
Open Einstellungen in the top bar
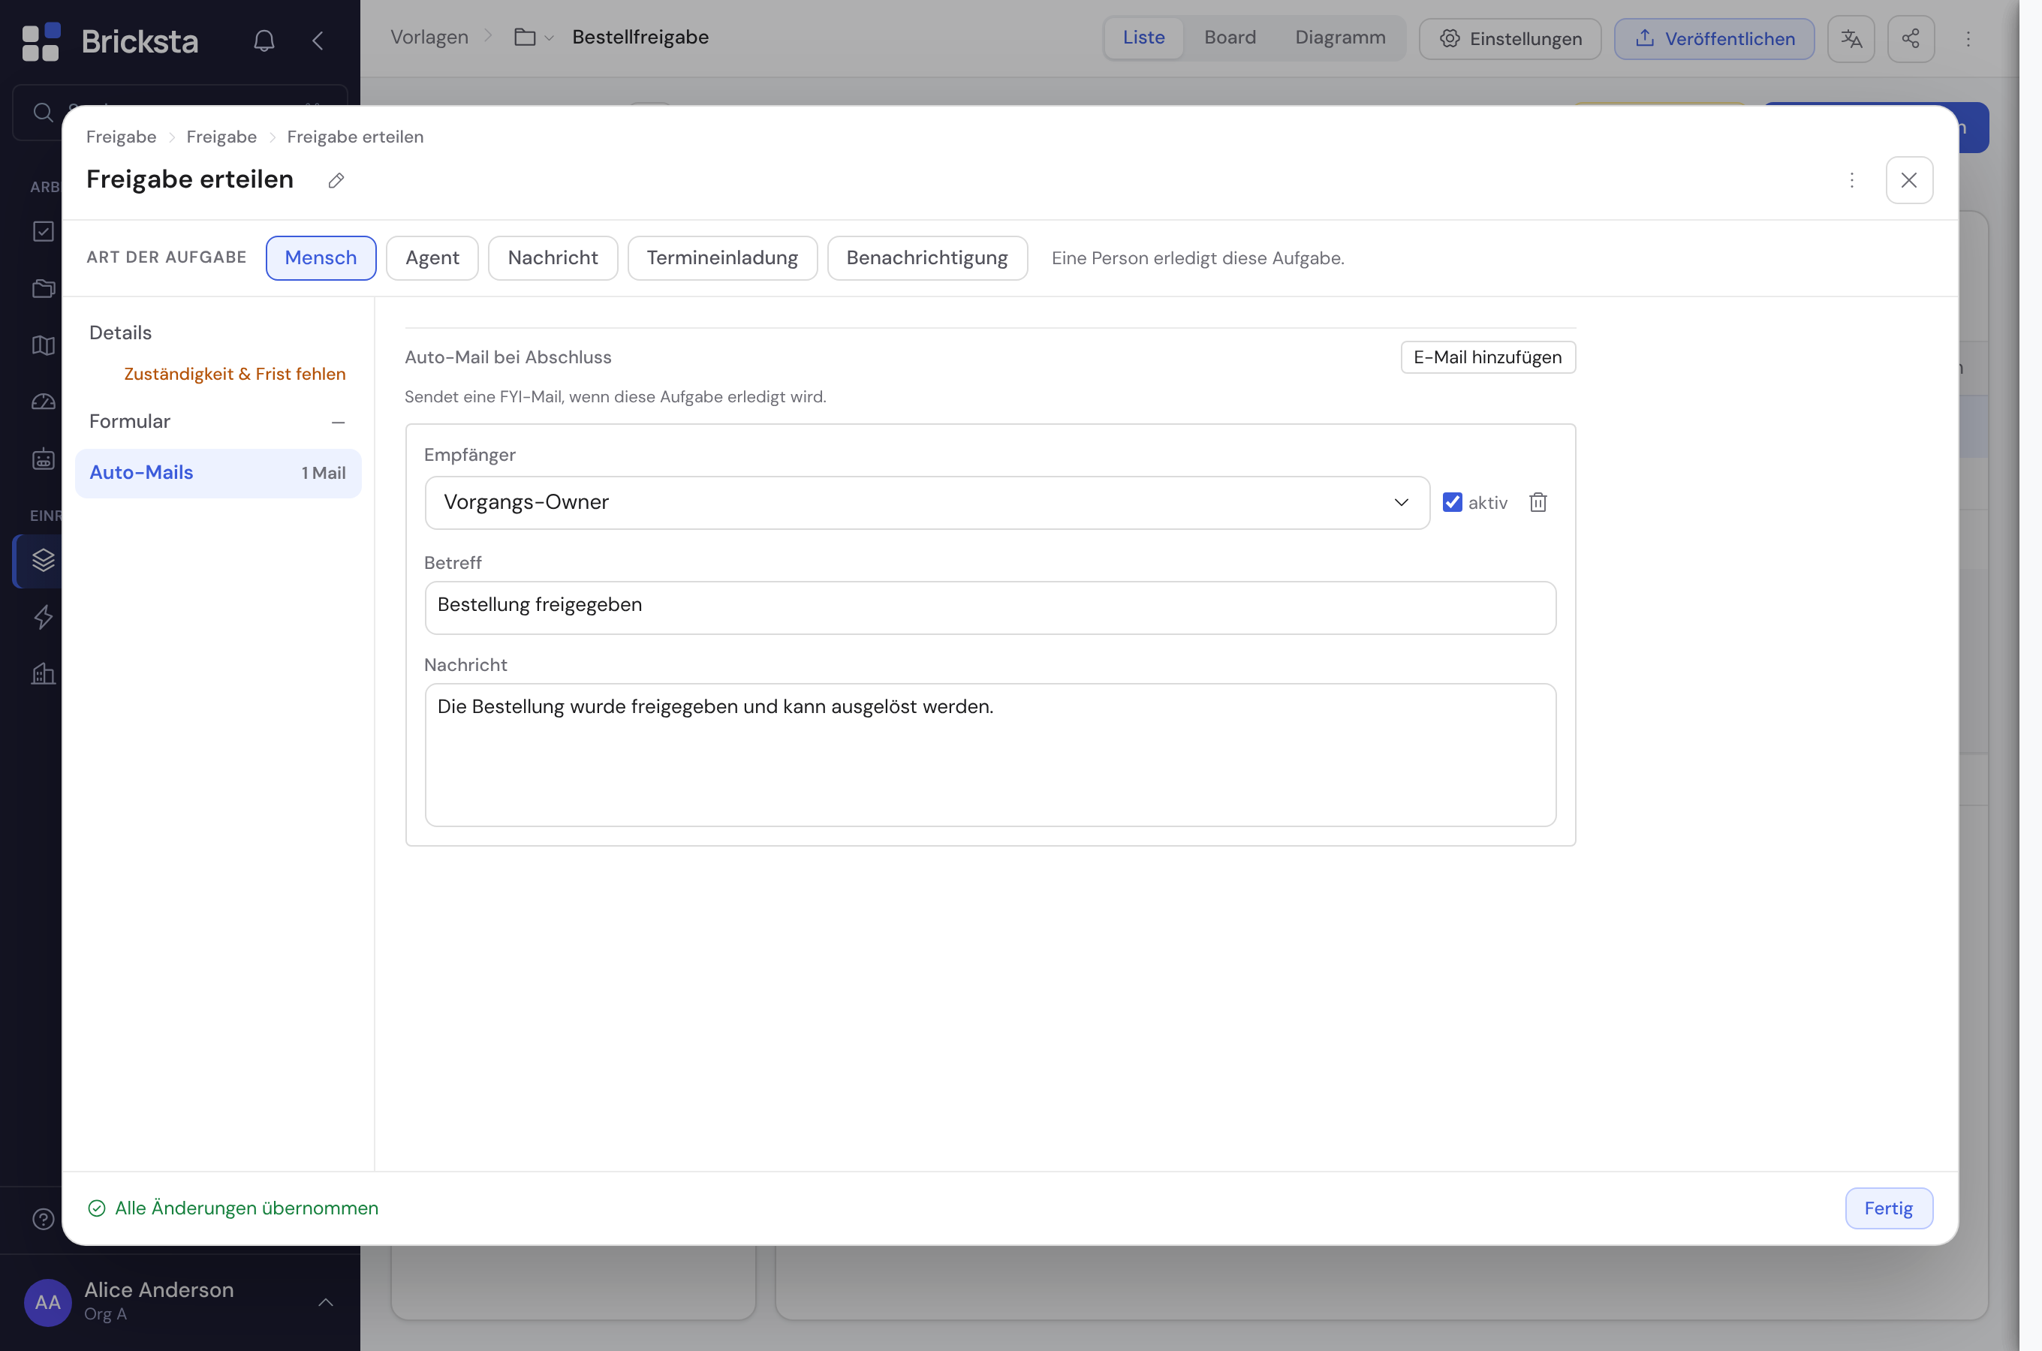tap(1510, 39)
